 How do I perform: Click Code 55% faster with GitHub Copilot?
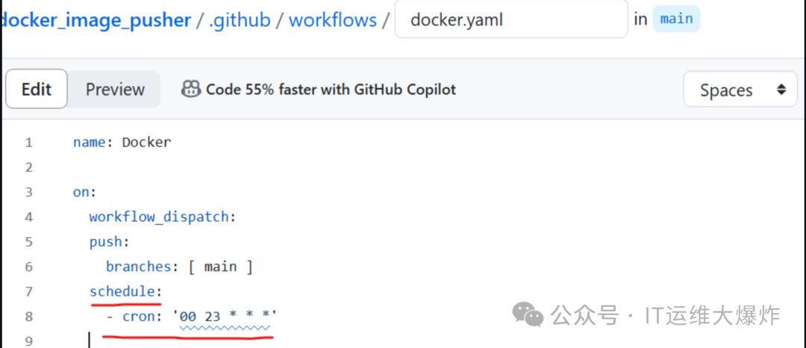[331, 90]
